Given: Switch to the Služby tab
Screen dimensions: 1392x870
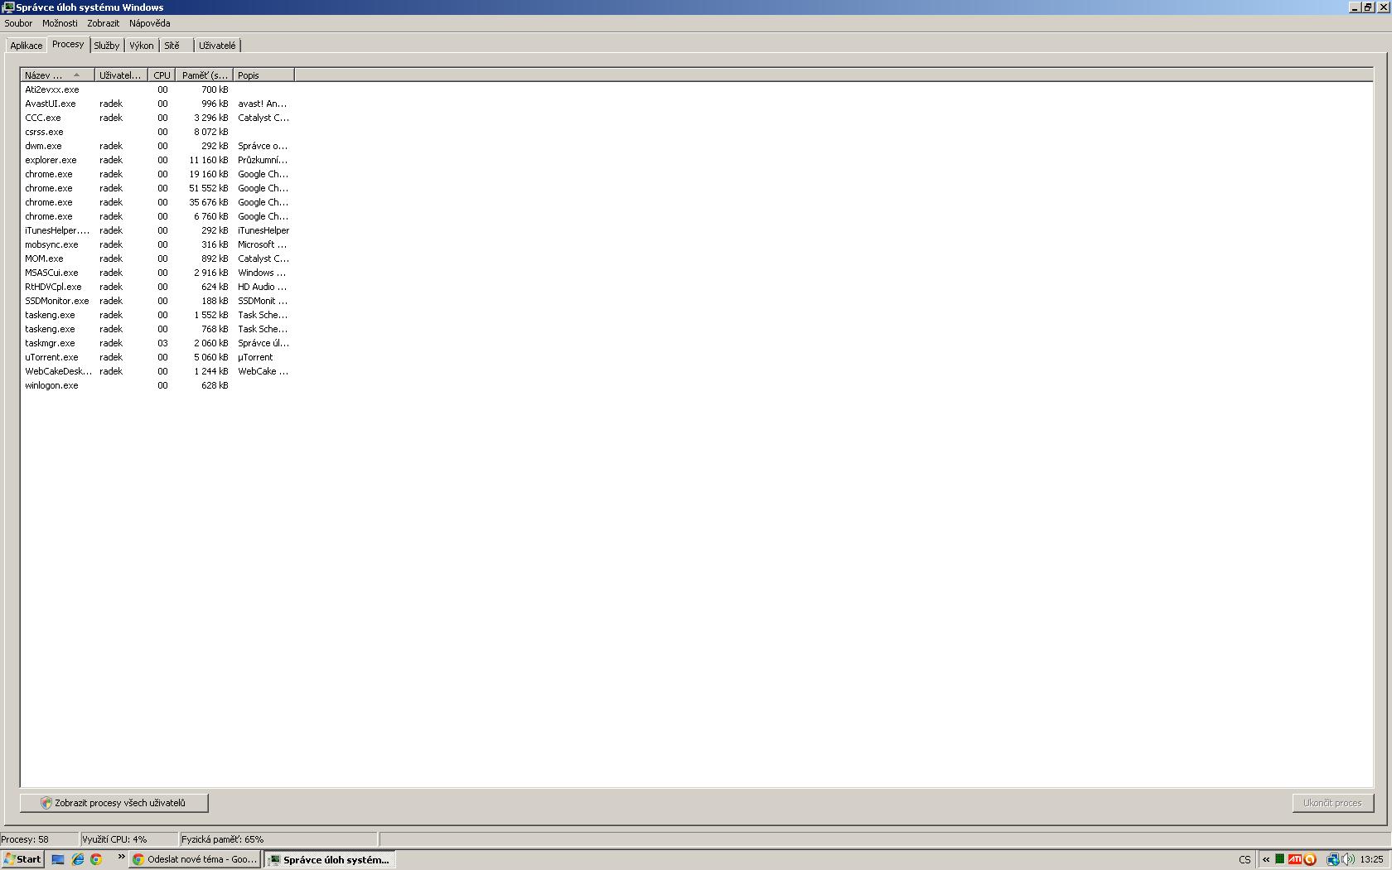Looking at the screenshot, I should (x=107, y=46).
